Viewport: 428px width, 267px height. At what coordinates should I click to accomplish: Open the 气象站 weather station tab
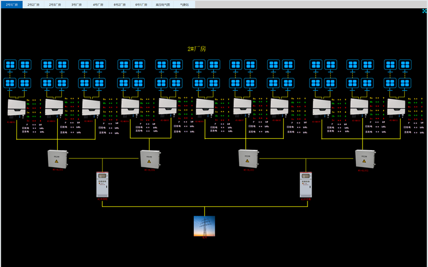(184, 4)
